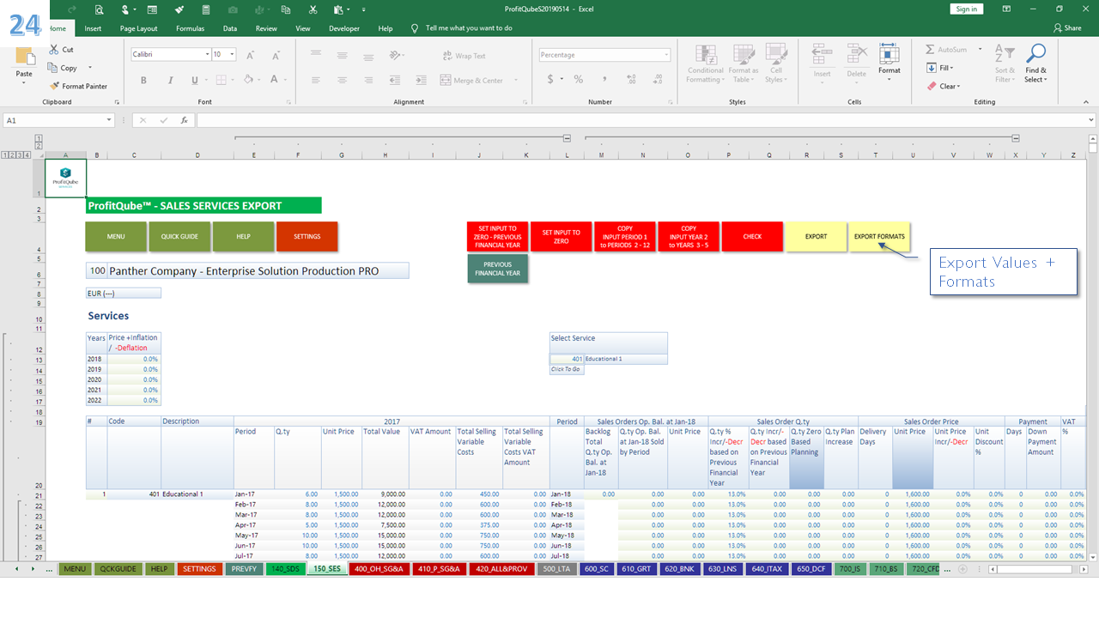Click the red CHECK button

(752, 237)
